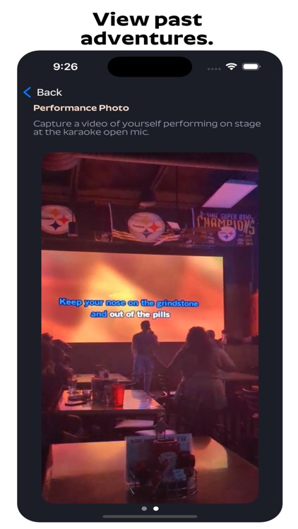
Task: Tap the Super Bowl Champions banner
Action: click(x=226, y=227)
